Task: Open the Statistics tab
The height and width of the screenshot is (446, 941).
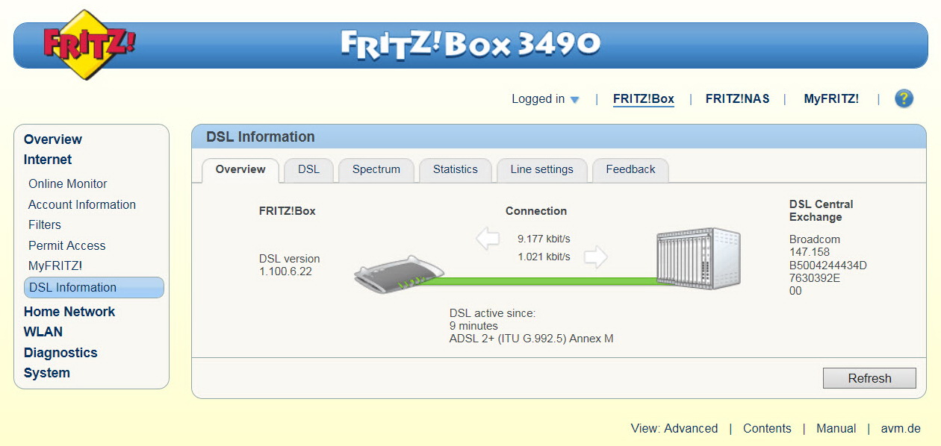Action: (x=455, y=170)
